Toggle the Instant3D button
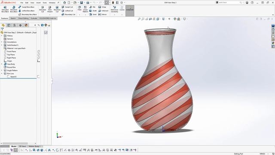Screen dimensions: 275x155 [130, 10]
